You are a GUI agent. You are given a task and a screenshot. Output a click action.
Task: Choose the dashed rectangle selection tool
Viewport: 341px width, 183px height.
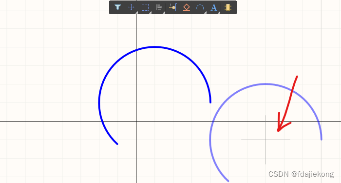pos(145,7)
